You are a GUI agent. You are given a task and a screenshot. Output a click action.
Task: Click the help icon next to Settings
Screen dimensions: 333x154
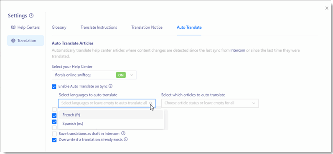[31, 16]
